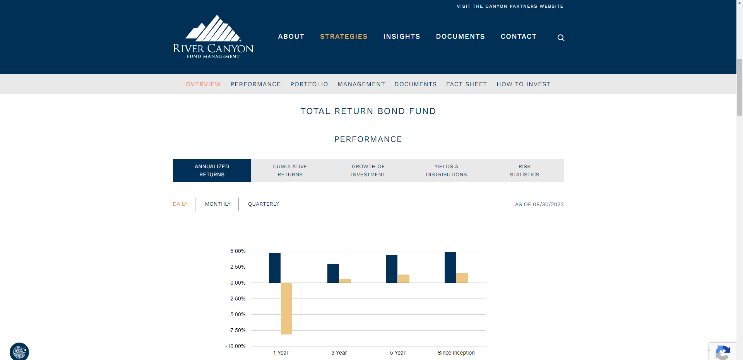Click the River Canyon logo
Image resolution: width=743 pixels, height=360 pixels.
pos(213,37)
